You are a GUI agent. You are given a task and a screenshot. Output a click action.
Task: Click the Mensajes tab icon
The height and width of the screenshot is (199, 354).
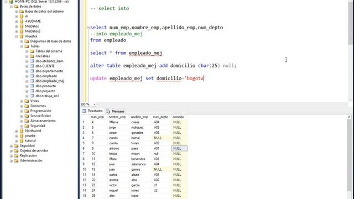click(108, 111)
